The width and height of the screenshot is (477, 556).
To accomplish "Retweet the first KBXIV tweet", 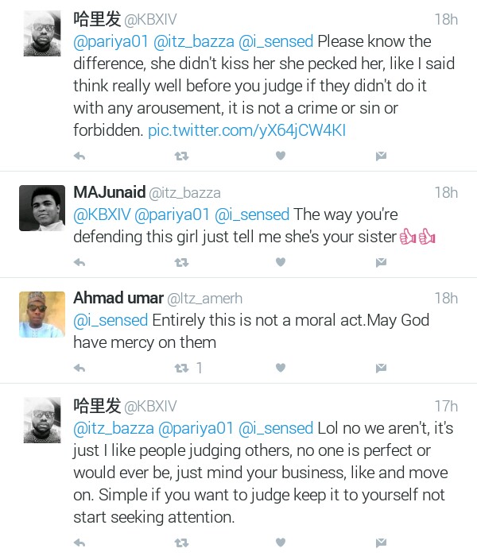I will 181,156.
